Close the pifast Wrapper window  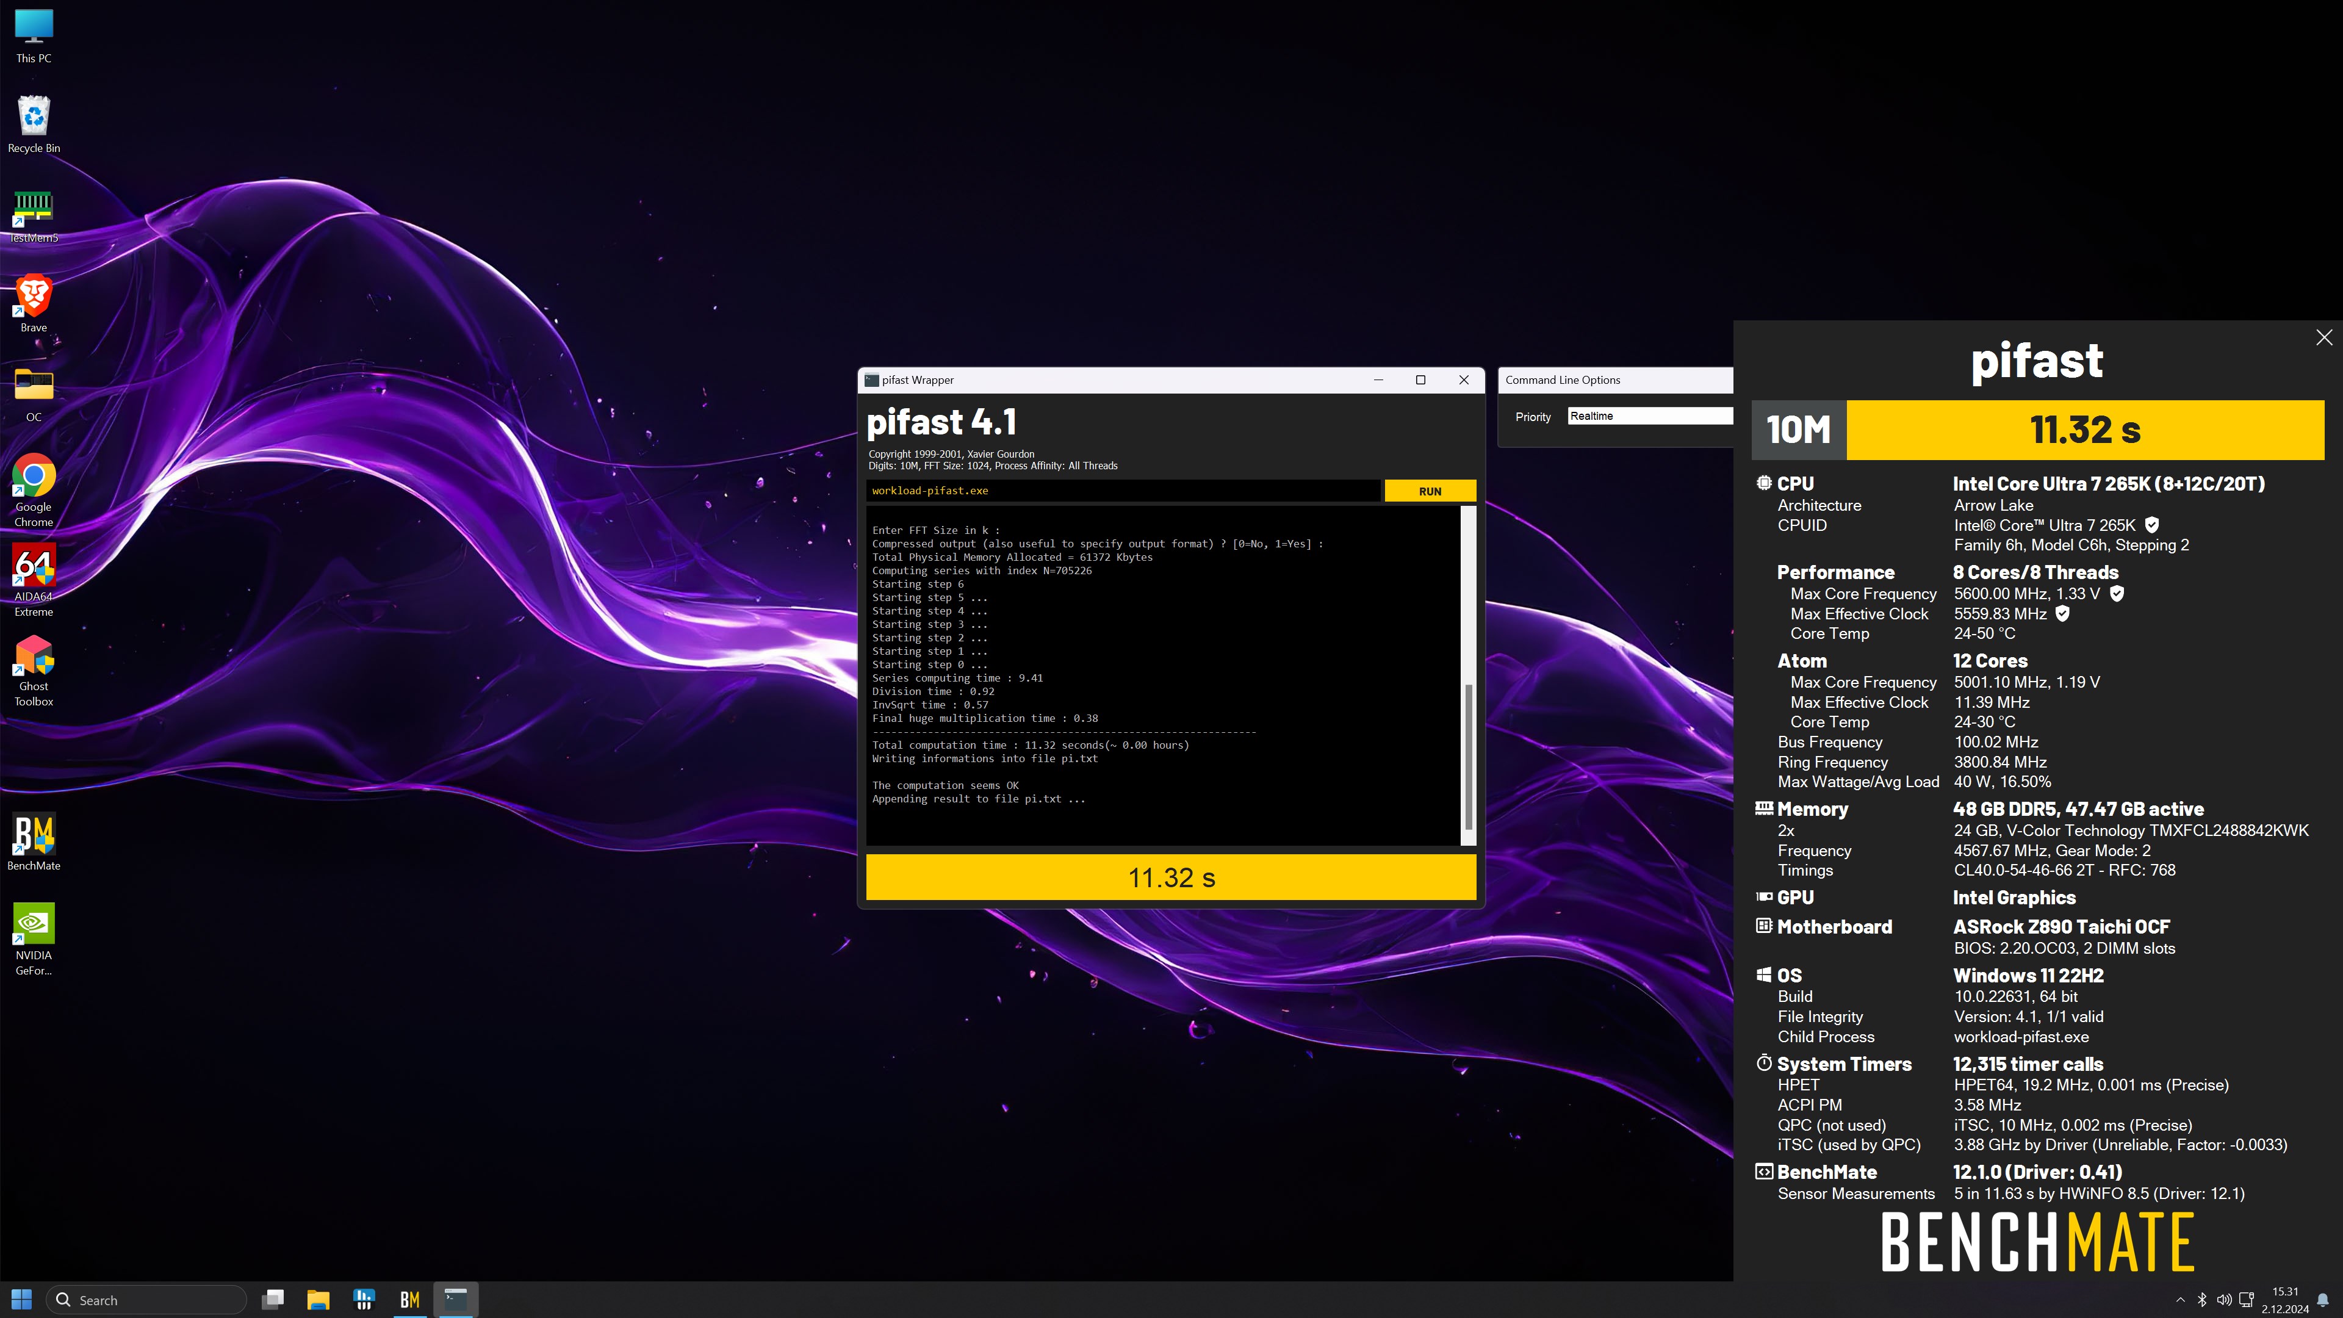pos(1464,380)
